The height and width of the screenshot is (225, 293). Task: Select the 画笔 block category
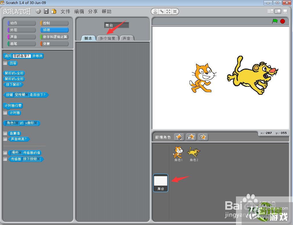(x=21, y=44)
